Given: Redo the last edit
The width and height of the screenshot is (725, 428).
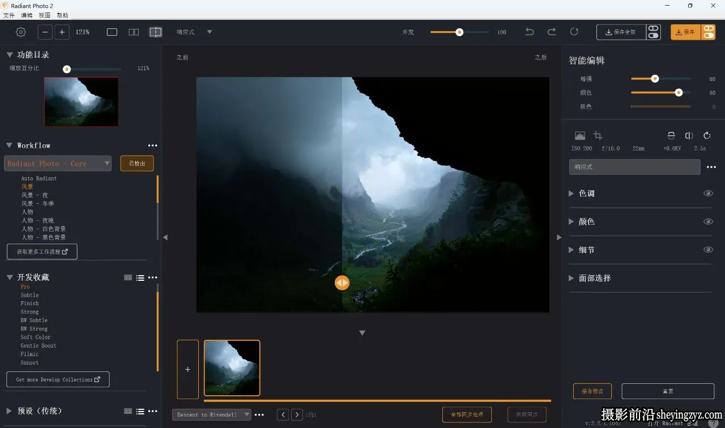Looking at the screenshot, I should [x=552, y=32].
